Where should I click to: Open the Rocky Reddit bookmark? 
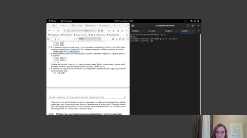pyautogui.click(x=113, y=35)
